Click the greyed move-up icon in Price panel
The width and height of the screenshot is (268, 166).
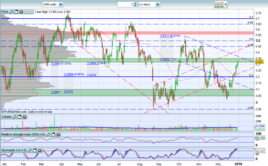click(31, 12)
